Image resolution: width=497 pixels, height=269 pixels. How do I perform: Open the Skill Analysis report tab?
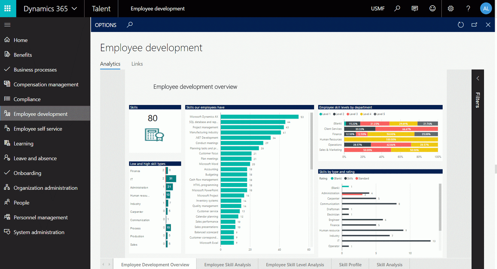pos(390,265)
